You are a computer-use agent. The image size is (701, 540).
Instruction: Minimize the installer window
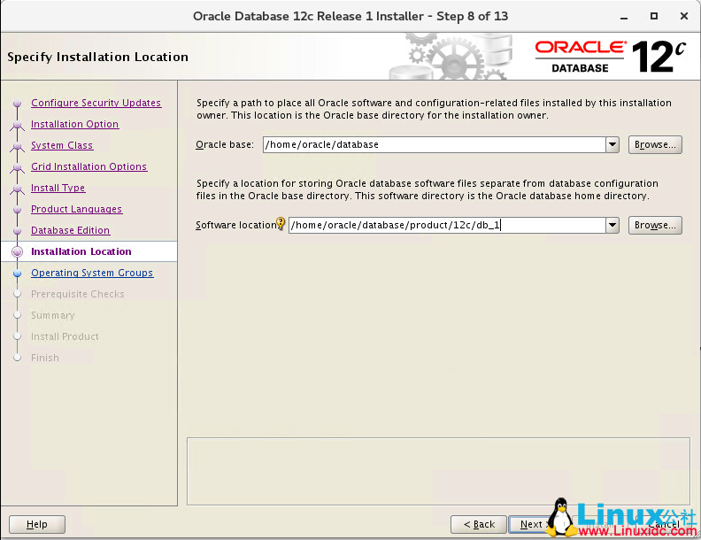pyautogui.click(x=624, y=17)
